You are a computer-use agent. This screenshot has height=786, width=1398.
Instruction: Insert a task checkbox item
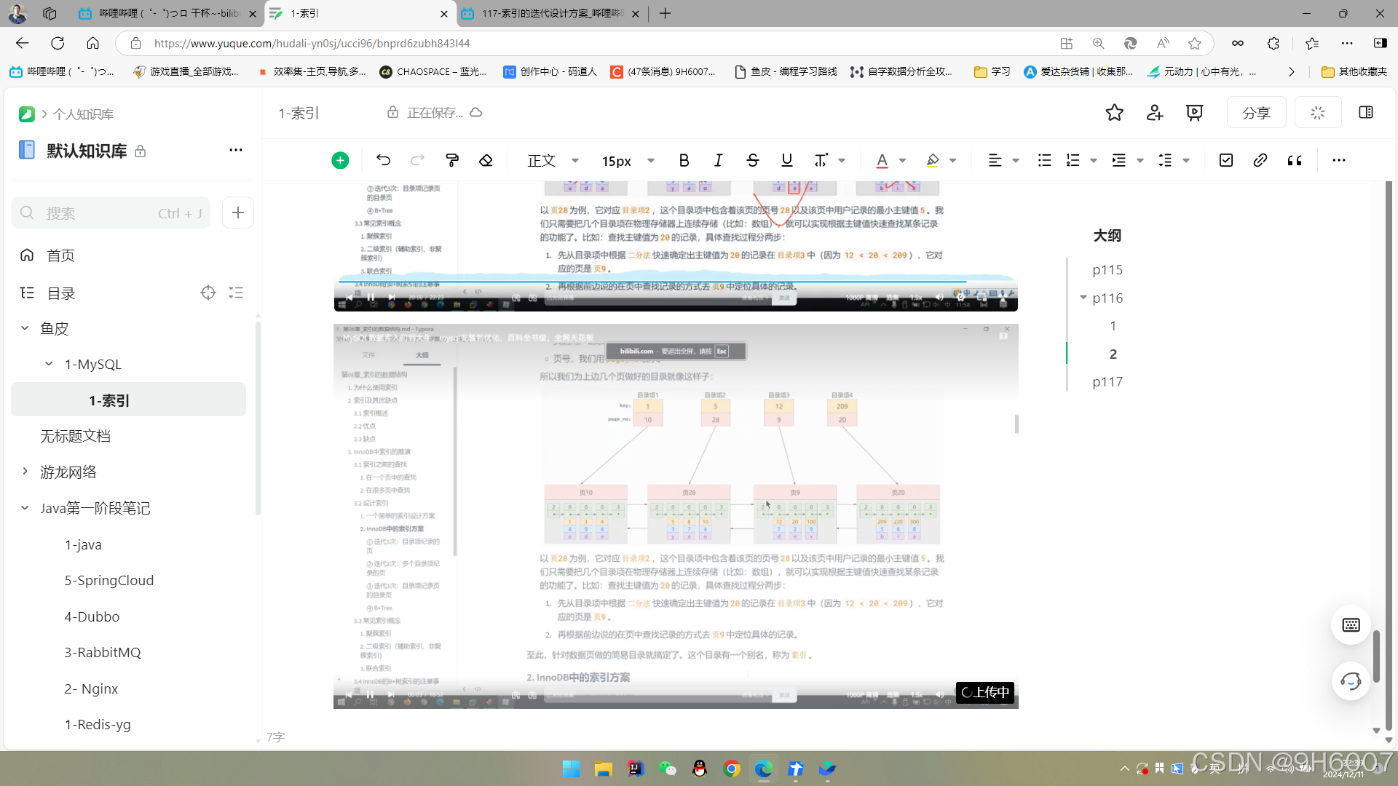pos(1226,161)
